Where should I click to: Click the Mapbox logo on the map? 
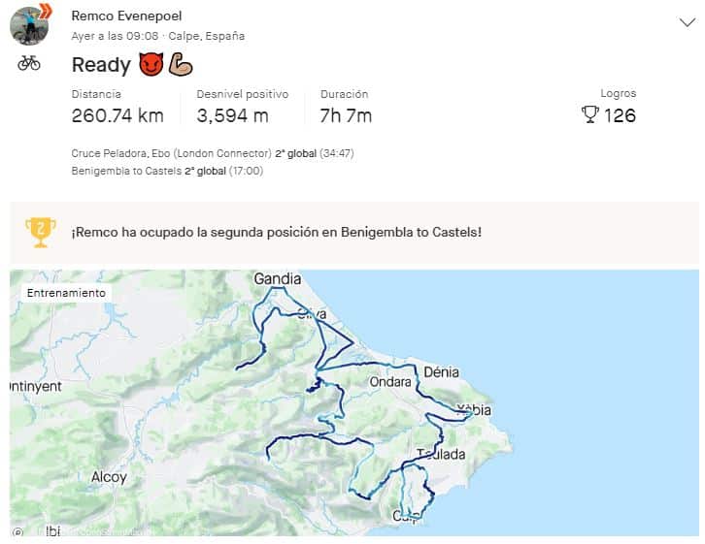point(18,530)
